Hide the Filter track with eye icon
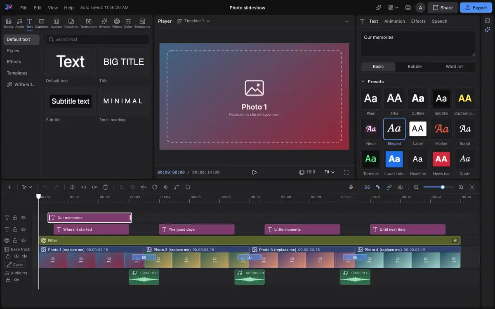 [x=24, y=240]
